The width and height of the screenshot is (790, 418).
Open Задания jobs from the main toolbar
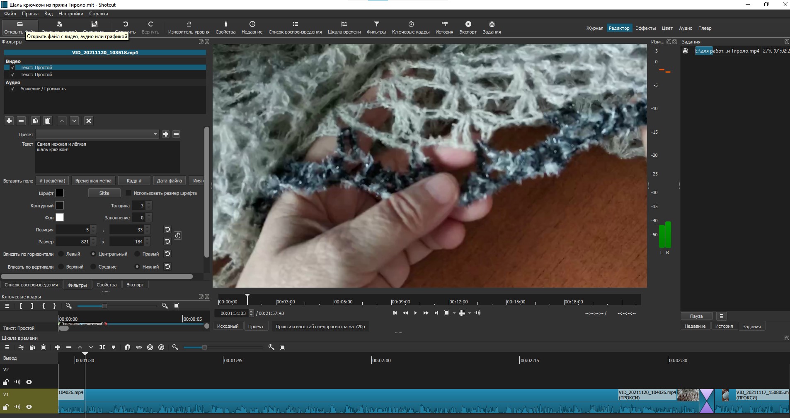tap(492, 27)
